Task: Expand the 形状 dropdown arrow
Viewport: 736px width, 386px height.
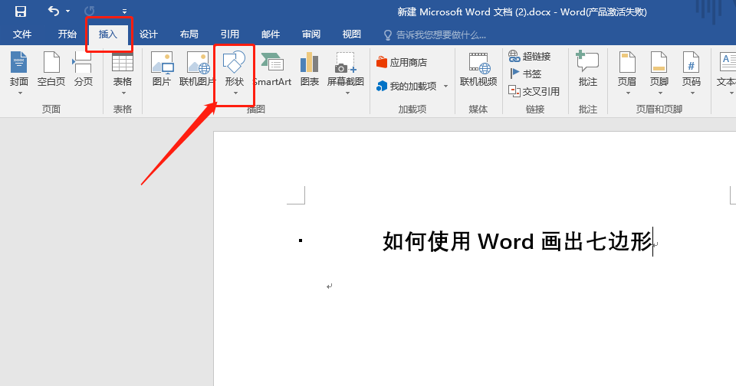Action: 235,93
